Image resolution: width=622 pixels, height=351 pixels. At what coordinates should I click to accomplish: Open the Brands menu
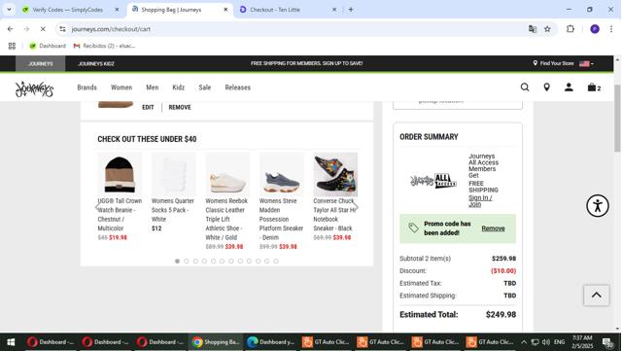coord(86,88)
